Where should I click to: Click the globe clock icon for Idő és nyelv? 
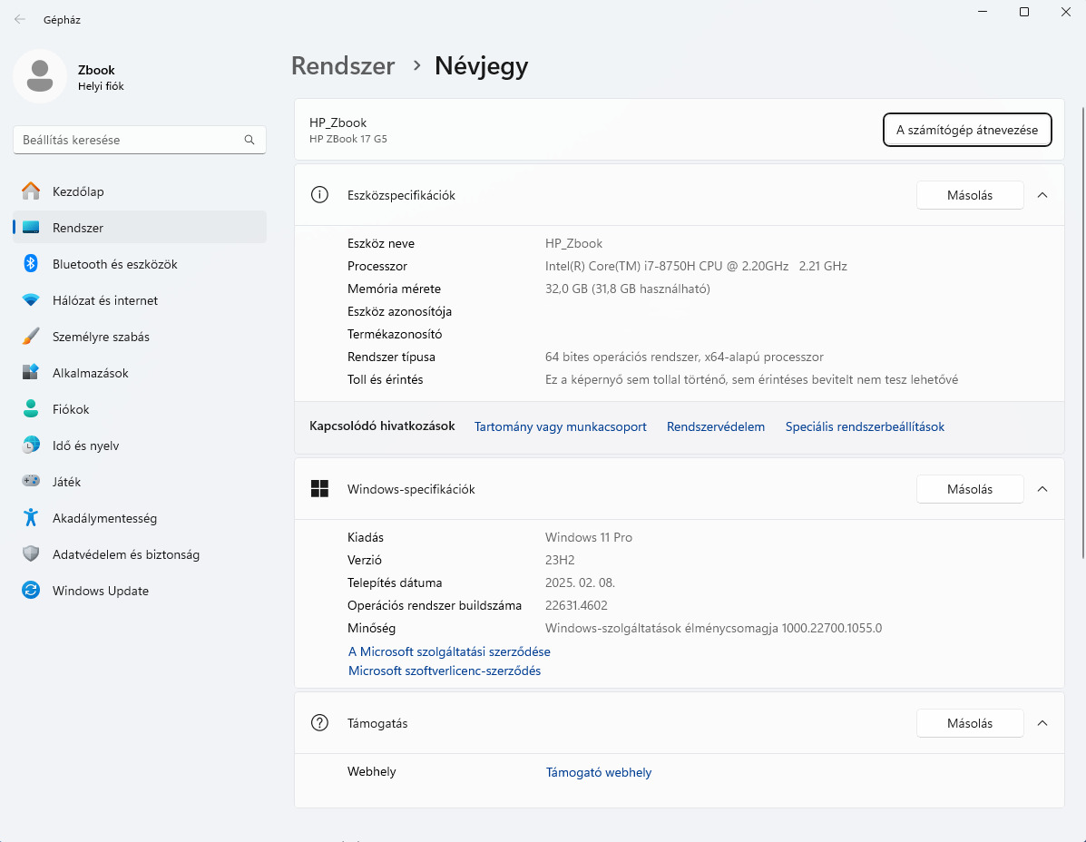tap(31, 445)
